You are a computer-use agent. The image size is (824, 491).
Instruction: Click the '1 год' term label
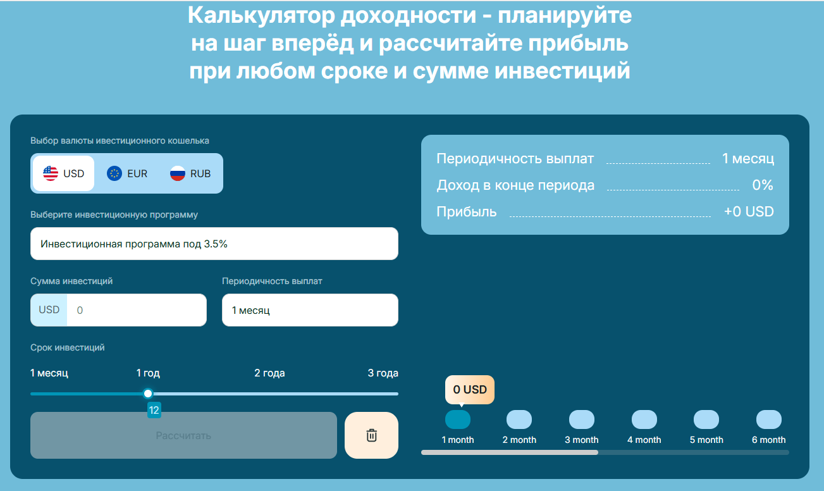(148, 373)
